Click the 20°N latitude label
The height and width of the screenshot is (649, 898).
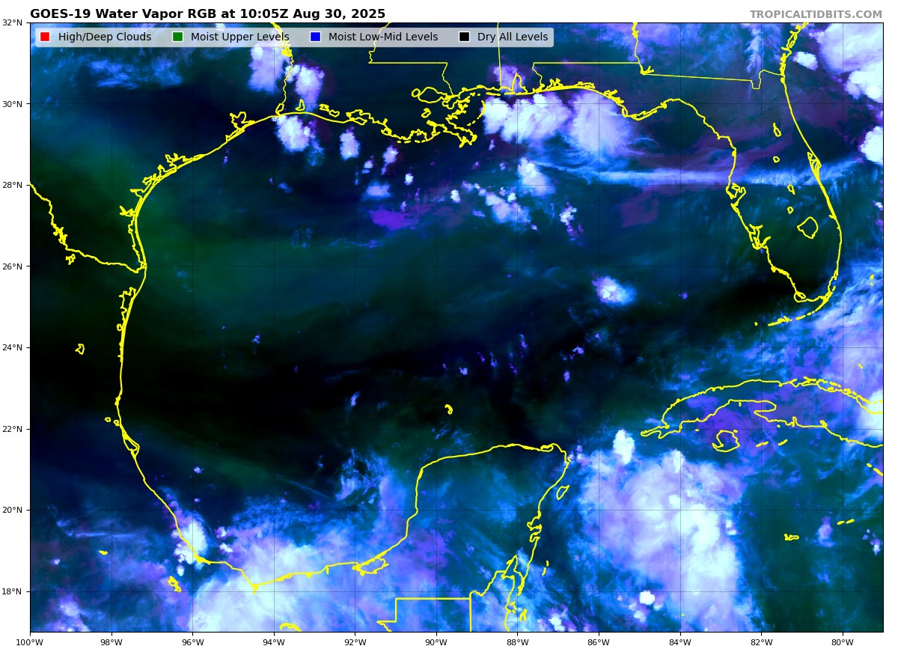(x=15, y=510)
